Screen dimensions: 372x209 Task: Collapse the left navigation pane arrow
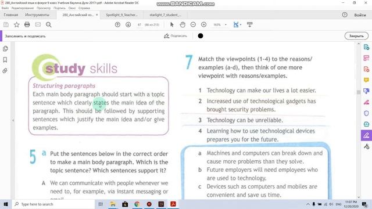[x=13, y=120]
